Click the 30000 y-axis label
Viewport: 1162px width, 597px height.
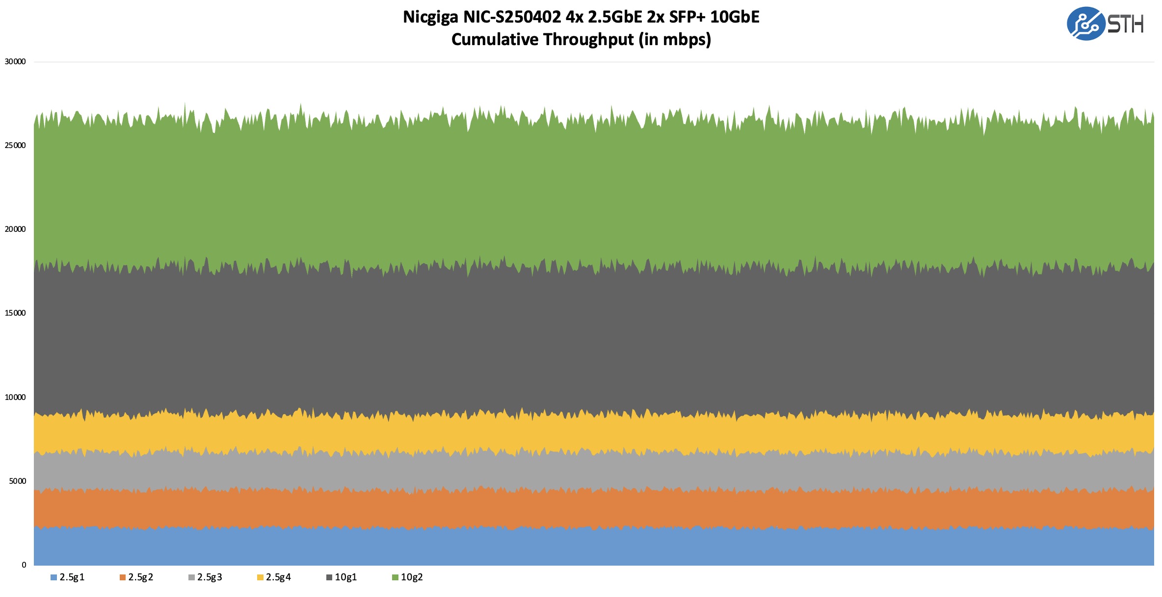15,62
